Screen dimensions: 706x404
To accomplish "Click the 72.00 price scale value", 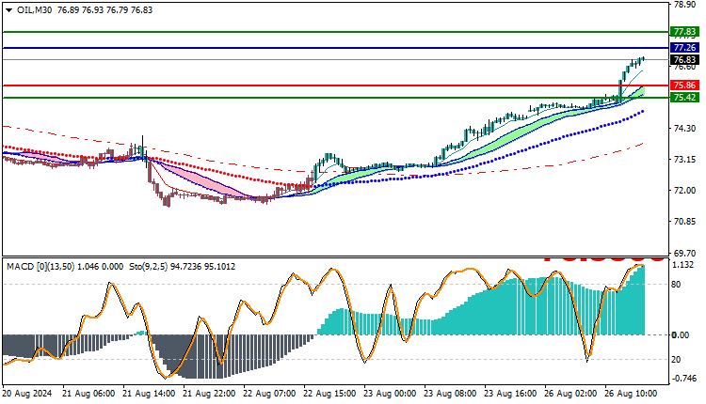I will tap(684, 191).
